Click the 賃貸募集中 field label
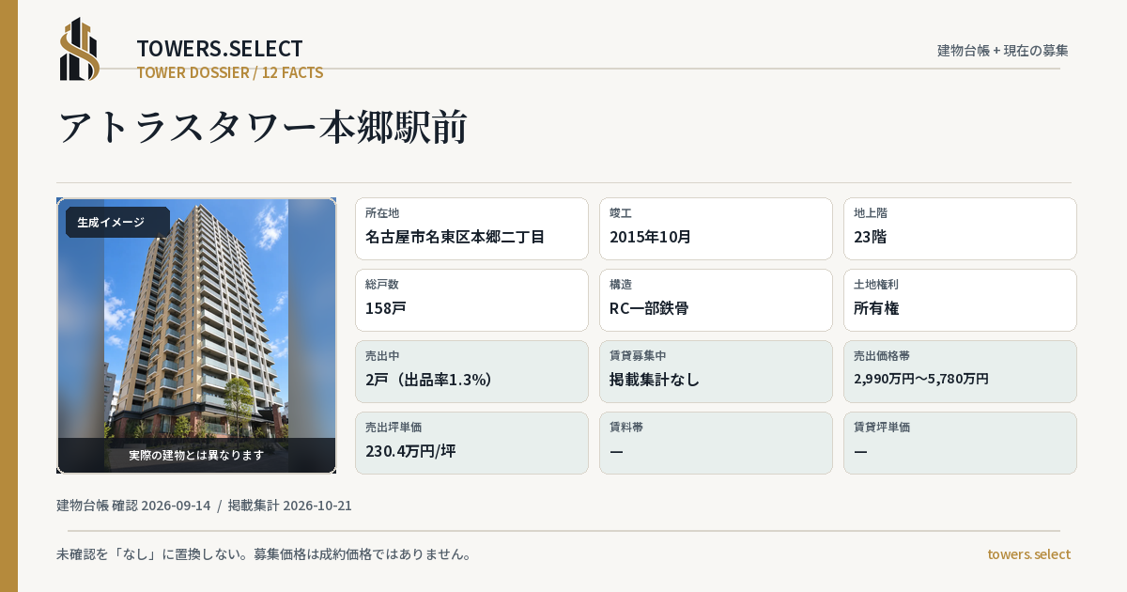 pos(638,356)
